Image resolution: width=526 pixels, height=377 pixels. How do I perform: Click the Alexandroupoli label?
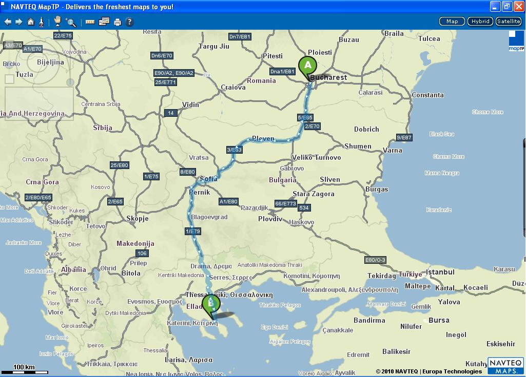(x=349, y=289)
